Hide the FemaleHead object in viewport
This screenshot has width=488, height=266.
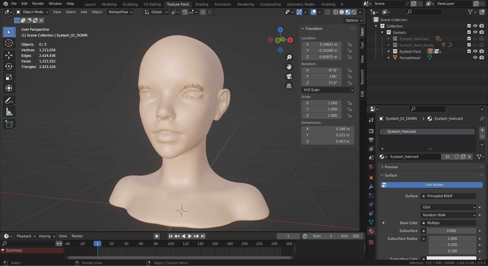[475, 58]
